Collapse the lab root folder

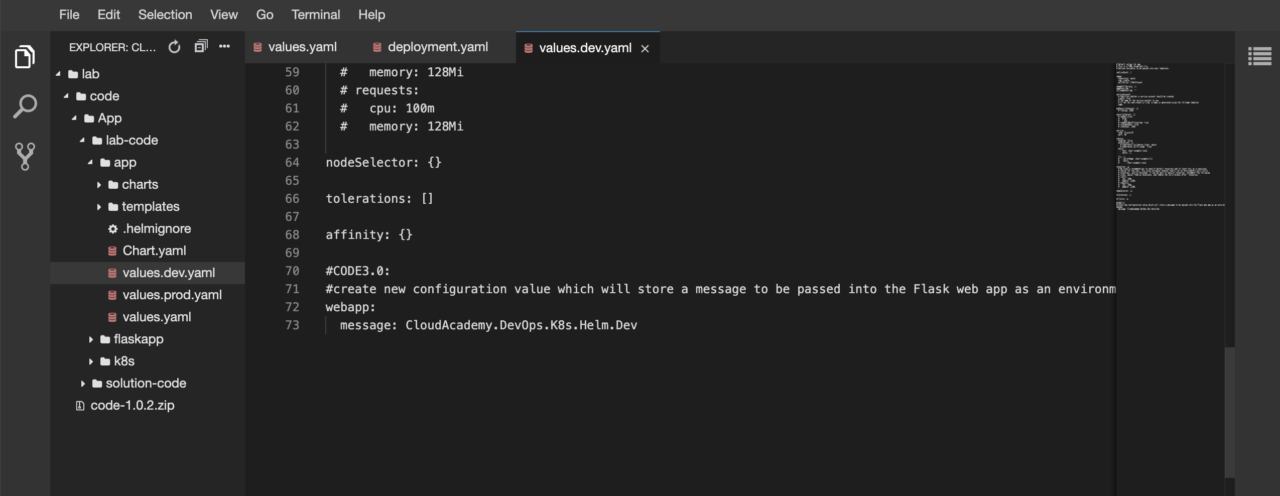pos(58,74)
